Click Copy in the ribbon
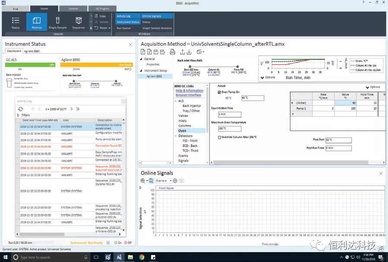 click(x=100, y=16)
